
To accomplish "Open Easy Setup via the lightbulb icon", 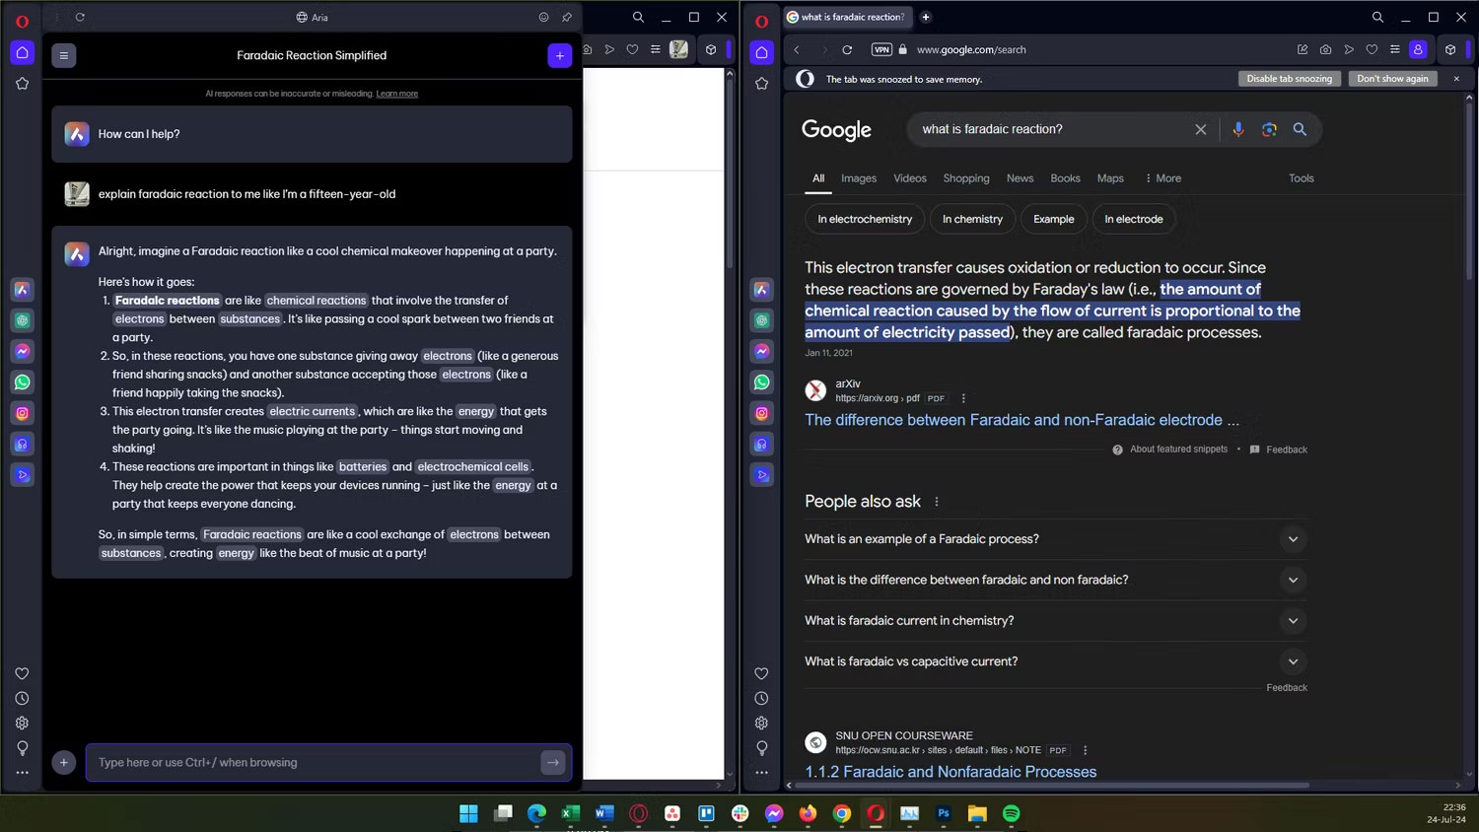I will (x=22, y=749).
